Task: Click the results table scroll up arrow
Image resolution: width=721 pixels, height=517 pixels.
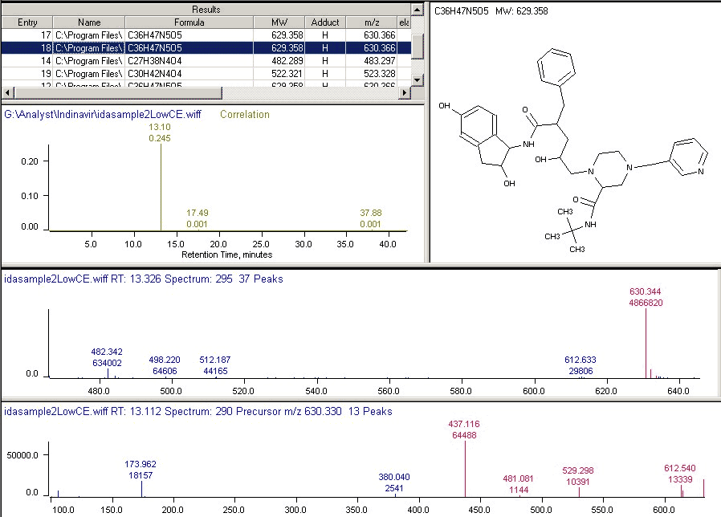Action: (x=417, y=10)
